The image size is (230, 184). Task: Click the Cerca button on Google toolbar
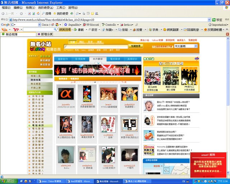pyautogui.click(x=45, y=25)
